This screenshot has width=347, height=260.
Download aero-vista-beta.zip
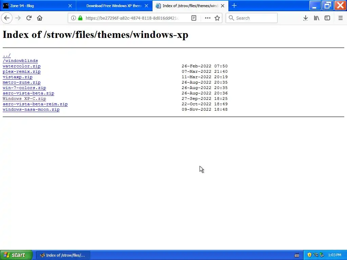(x=28, y=93)
